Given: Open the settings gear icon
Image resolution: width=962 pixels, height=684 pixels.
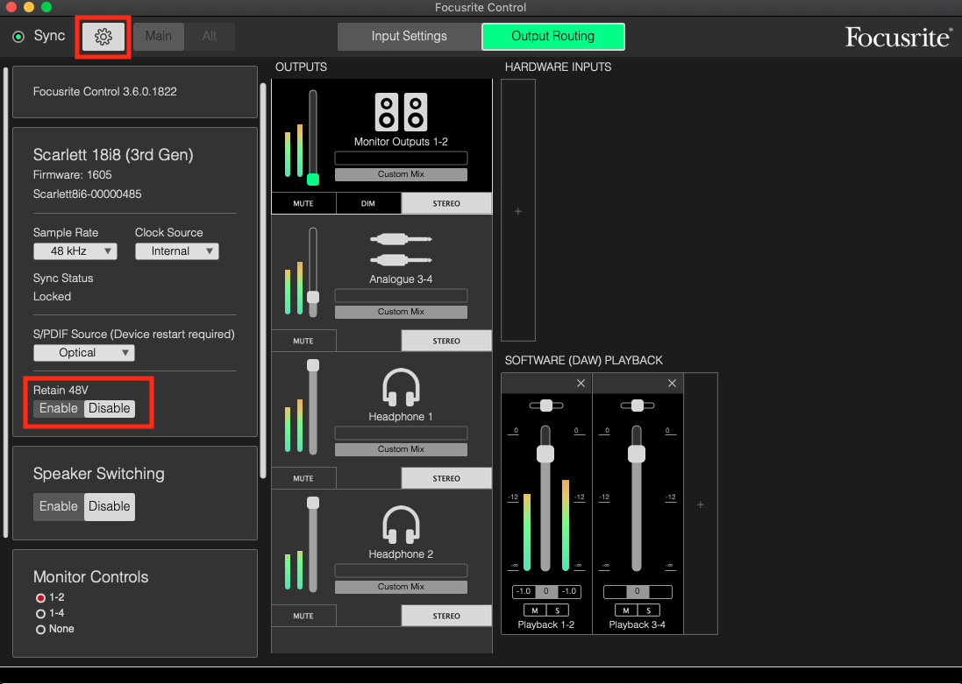Looking at the screenshot, I should pos(103,37).
